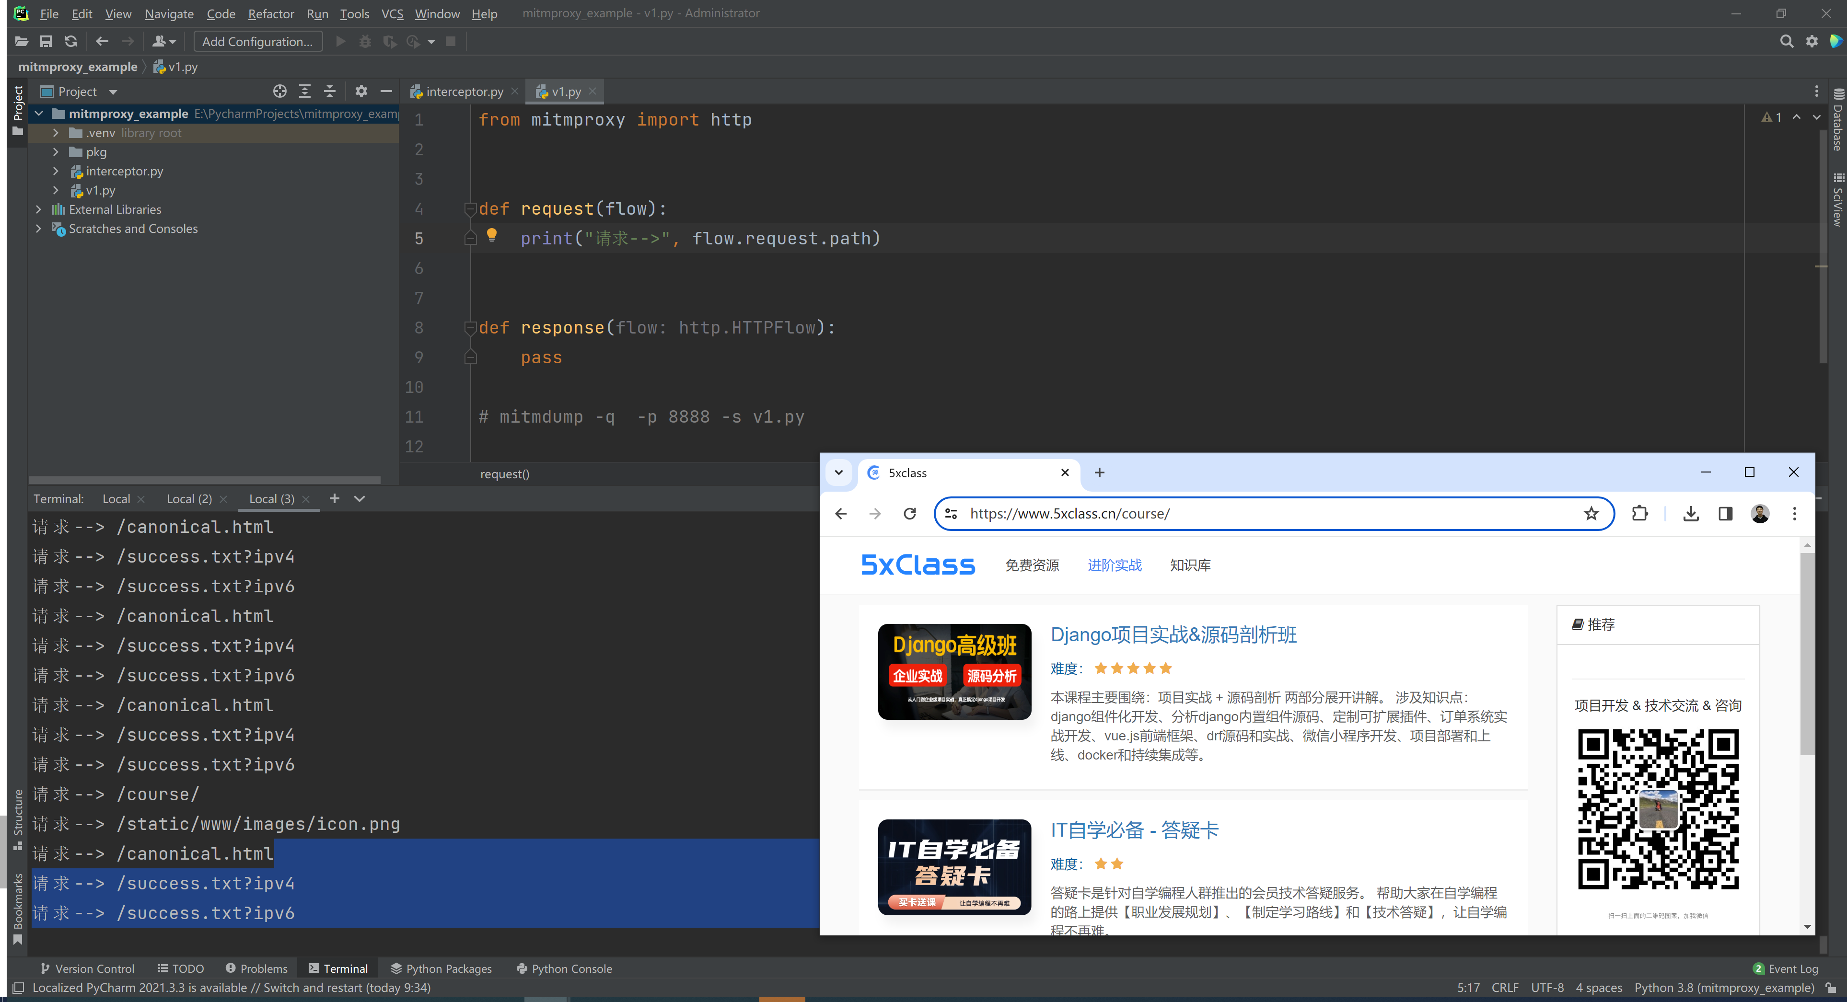
Task: Go back in the browser window
Action: click(x=841, y=513)
